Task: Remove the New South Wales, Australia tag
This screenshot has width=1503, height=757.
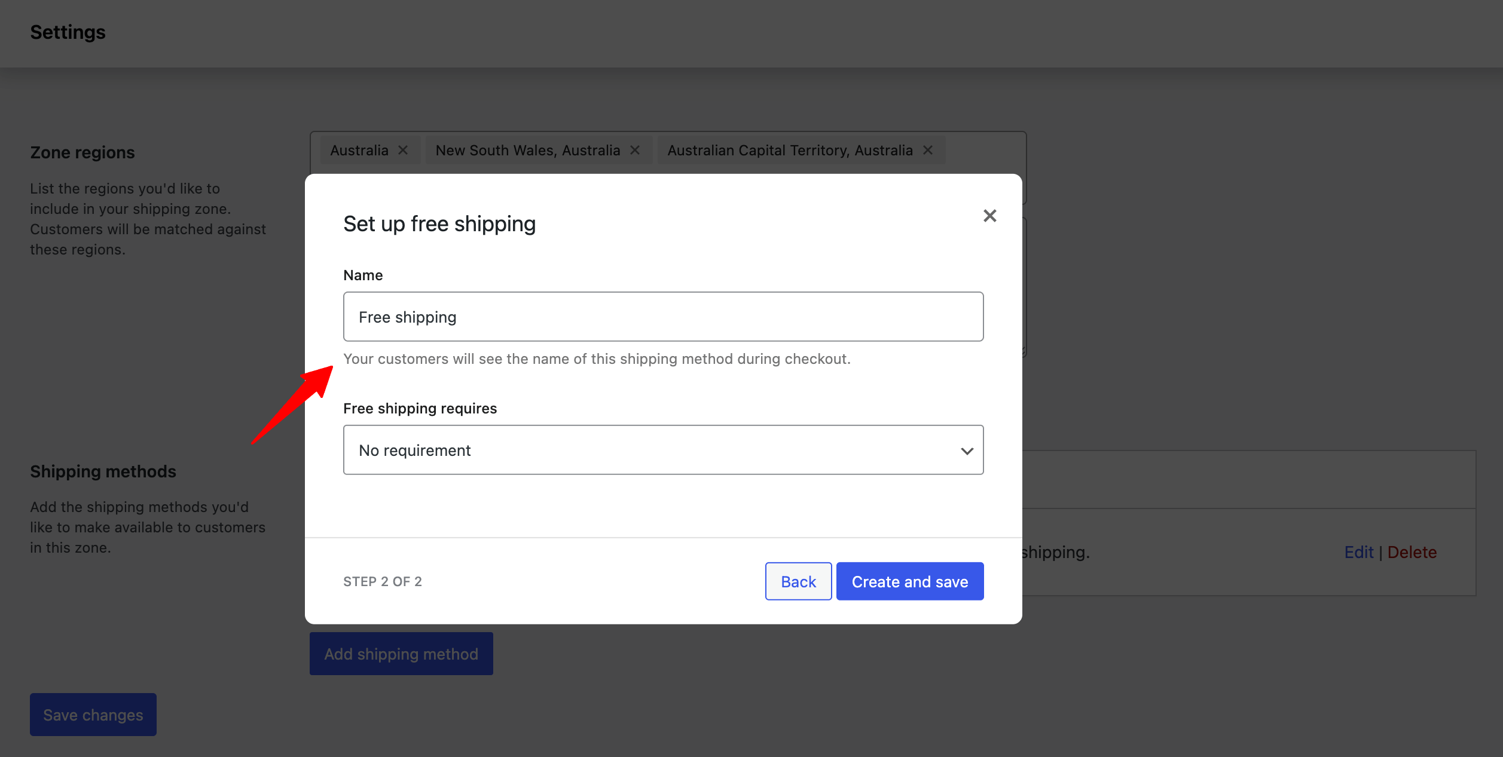Action: 635,150
